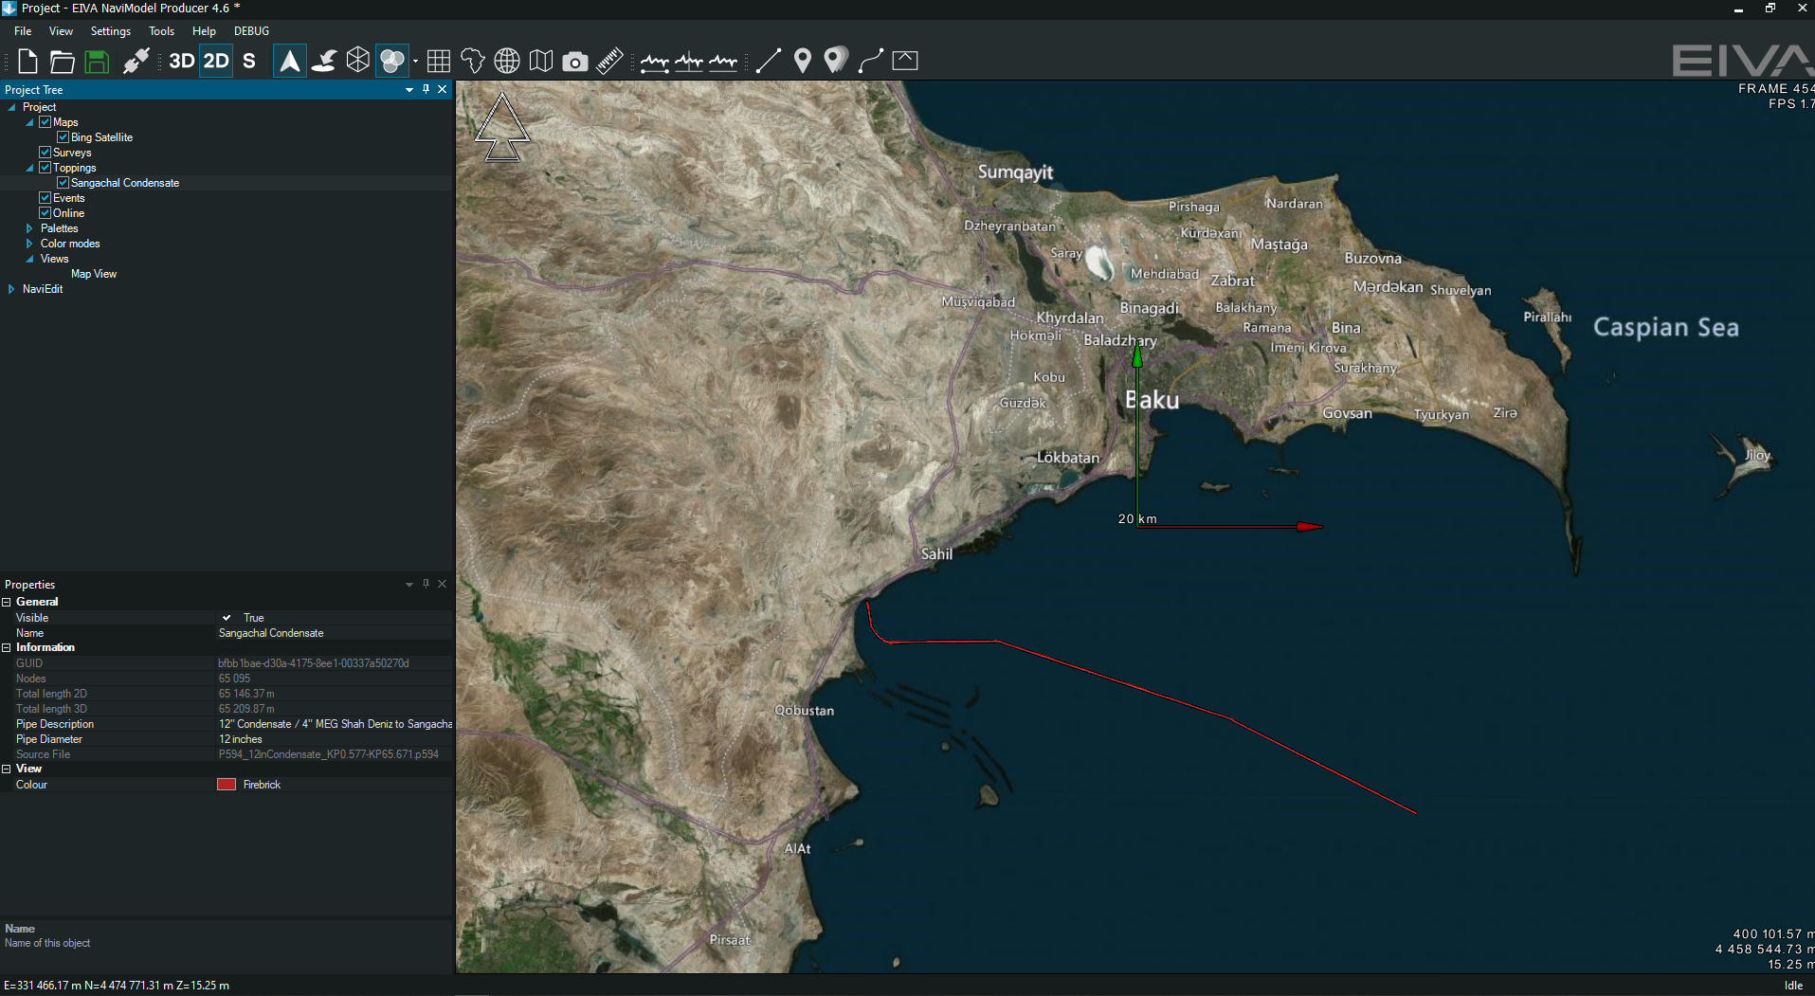Image resolution: width=1815 pixels, height=996 pixels.
Task: Open the Tools menu
Action: pos(161,31)
